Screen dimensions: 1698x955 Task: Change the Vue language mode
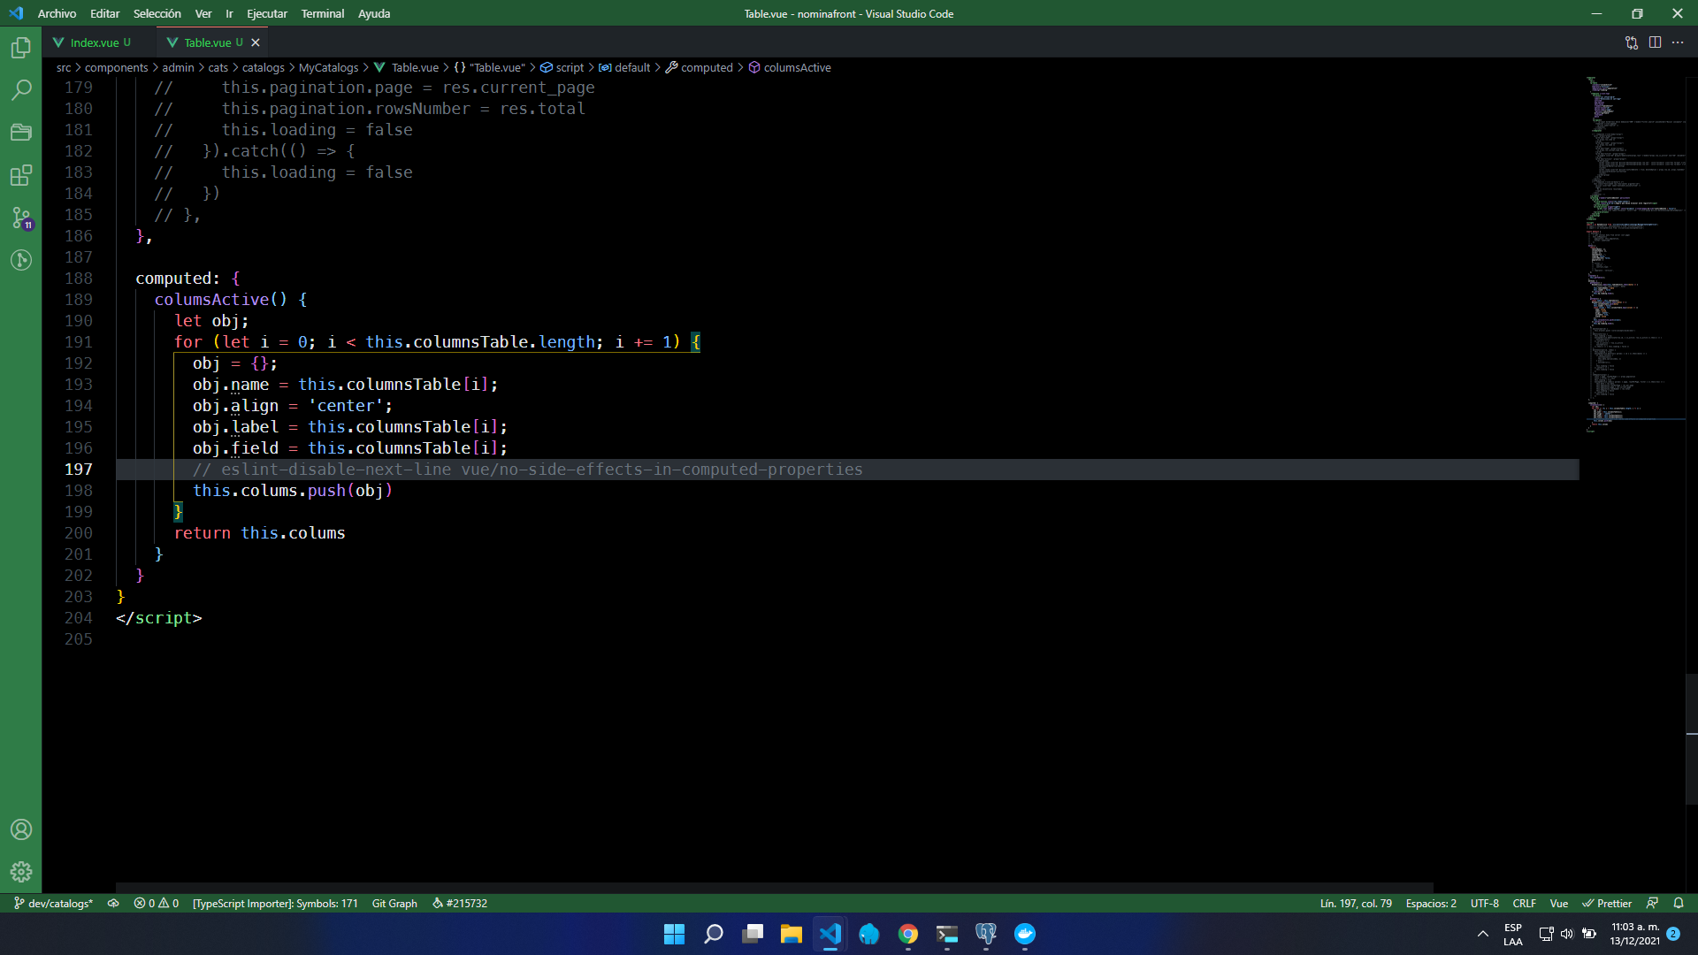(x=1559, y=904)
